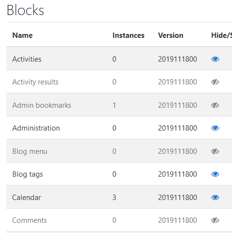Open Calendar instance count 3

pos(114,198)
